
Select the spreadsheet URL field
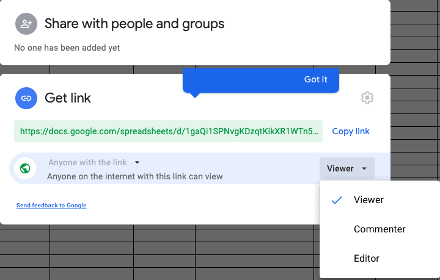coord(169,131)
